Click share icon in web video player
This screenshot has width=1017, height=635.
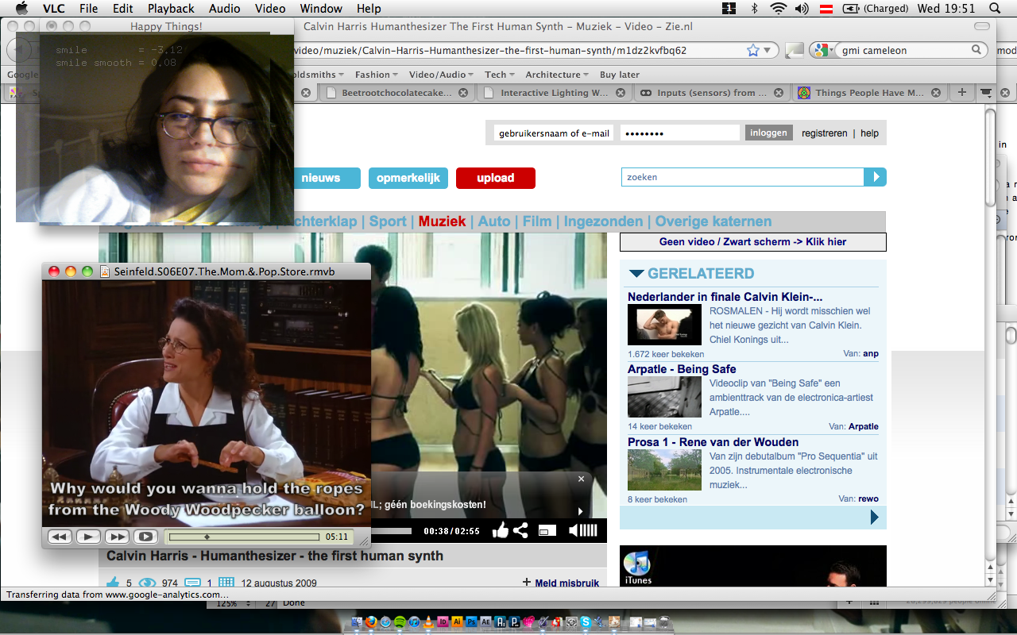pos(520,531)
